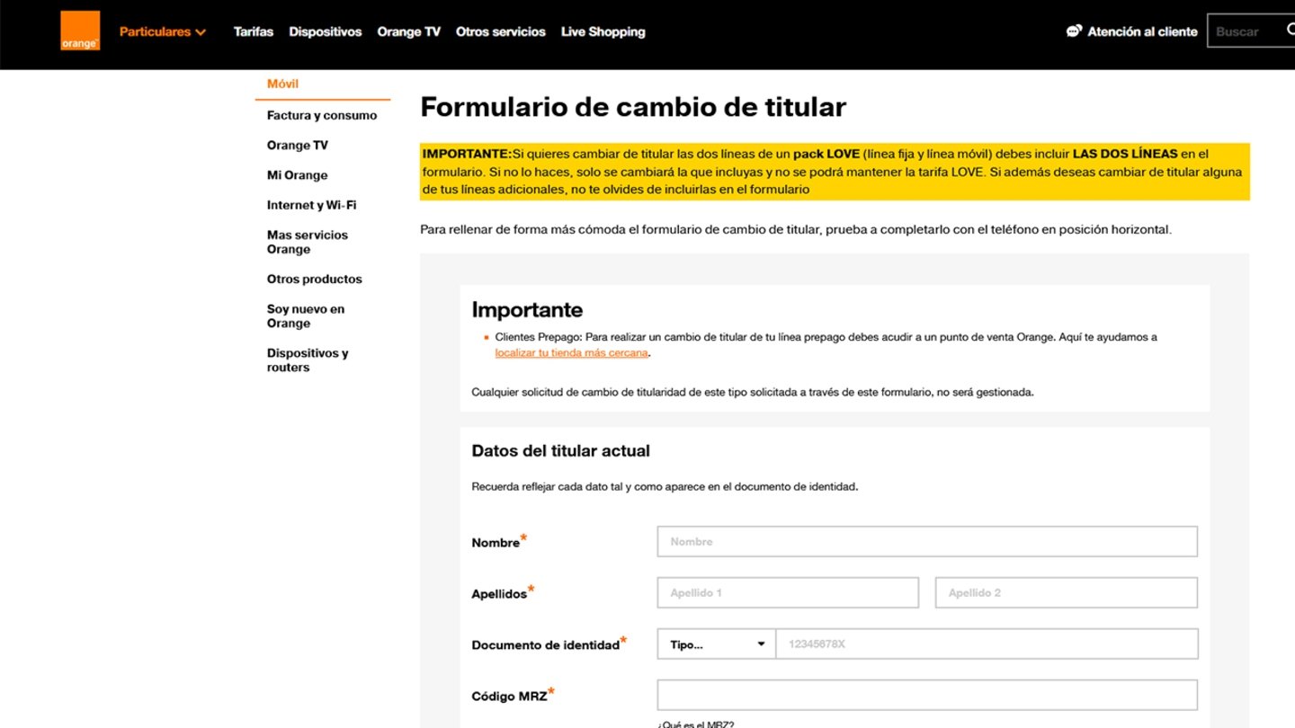Image resolution: width=1295 pixels, height=728 pixels.
Task: Click the yellow IMPORTANTE notice text
Action: pyautogui.click(x=835, y=172)
